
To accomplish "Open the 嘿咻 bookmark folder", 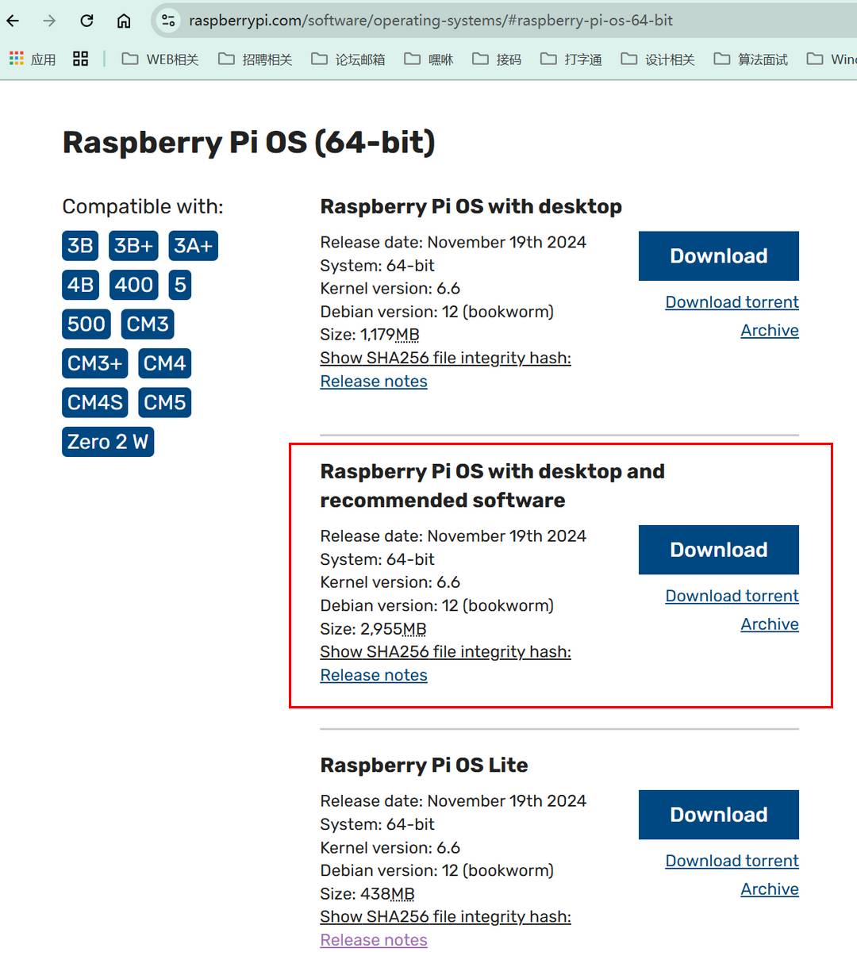I will (x=428, y=59).
